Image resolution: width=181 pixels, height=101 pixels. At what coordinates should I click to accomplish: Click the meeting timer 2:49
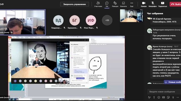[2, 4]
